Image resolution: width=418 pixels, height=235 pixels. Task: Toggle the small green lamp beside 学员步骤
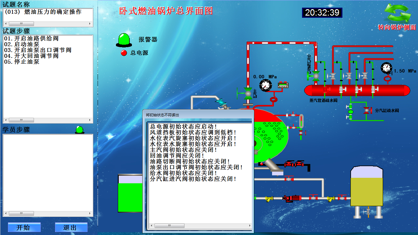(x=80, y=130)
